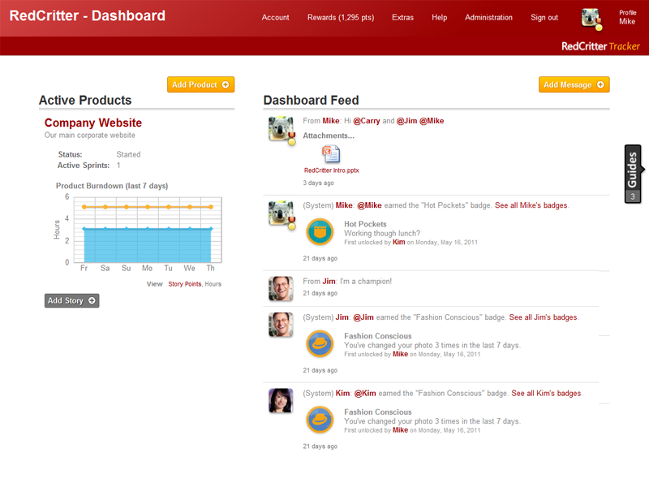
Task: Open the Help menu
Action: 439,17
